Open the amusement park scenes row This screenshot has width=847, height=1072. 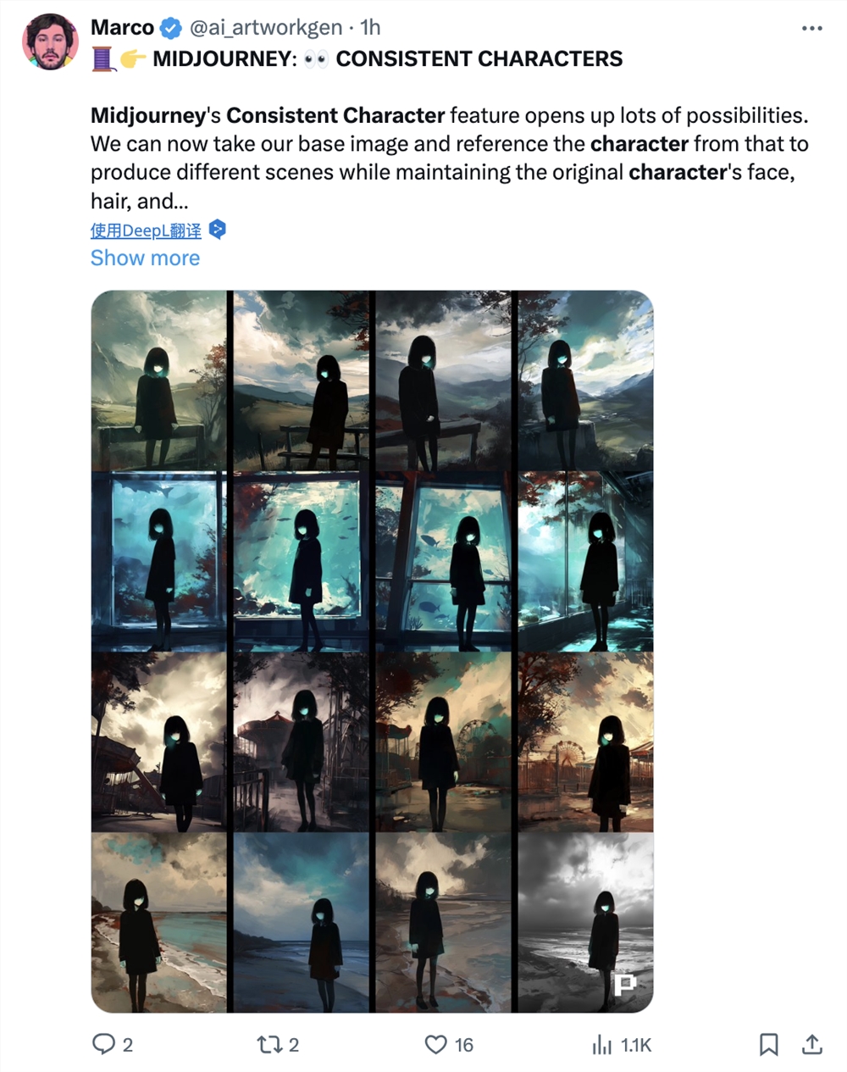372,742
